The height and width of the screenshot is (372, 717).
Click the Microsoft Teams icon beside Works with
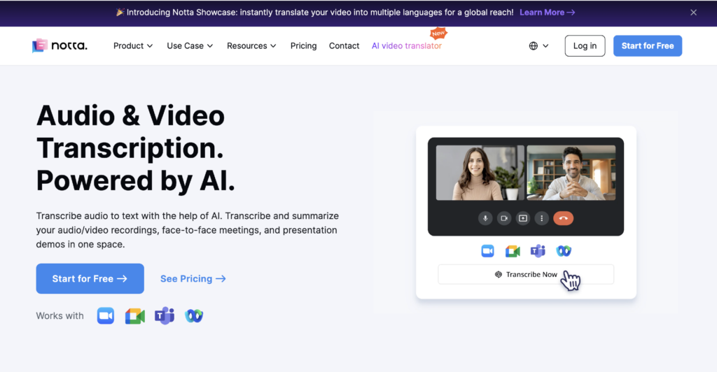coord(165,316)
